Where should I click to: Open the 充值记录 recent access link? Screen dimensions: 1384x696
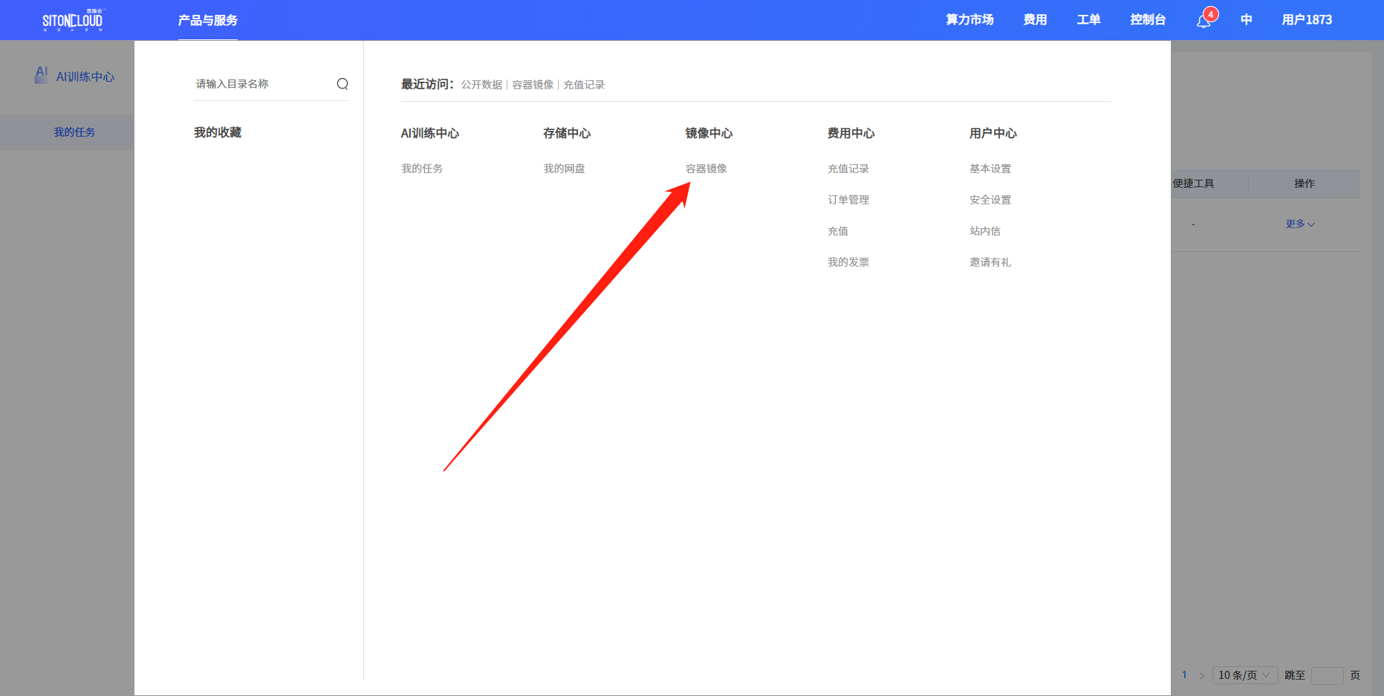click(x=584, y=84)
